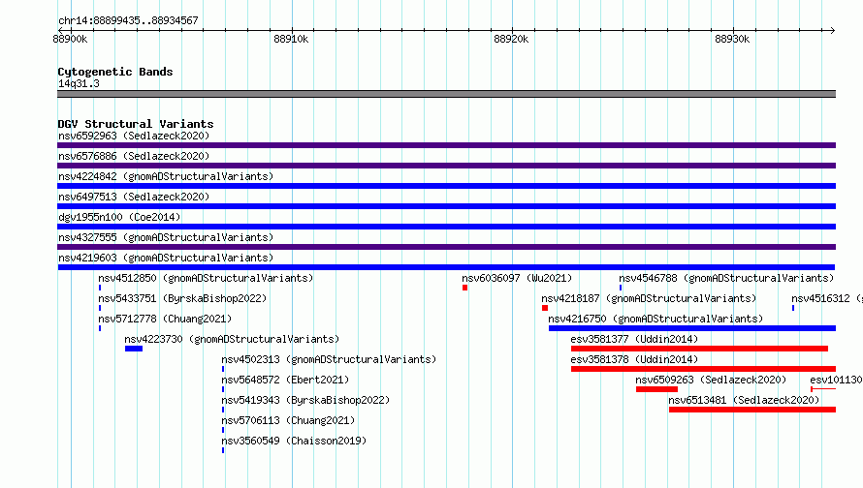This screenshot has height=488, width=863.
Task: Click nsv4218187 (gnomADStructuralVariants) label
Action: 649,298
